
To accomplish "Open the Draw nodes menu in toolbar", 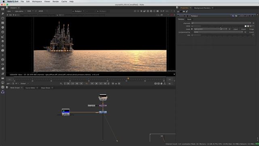I will [x=3, y=13].
